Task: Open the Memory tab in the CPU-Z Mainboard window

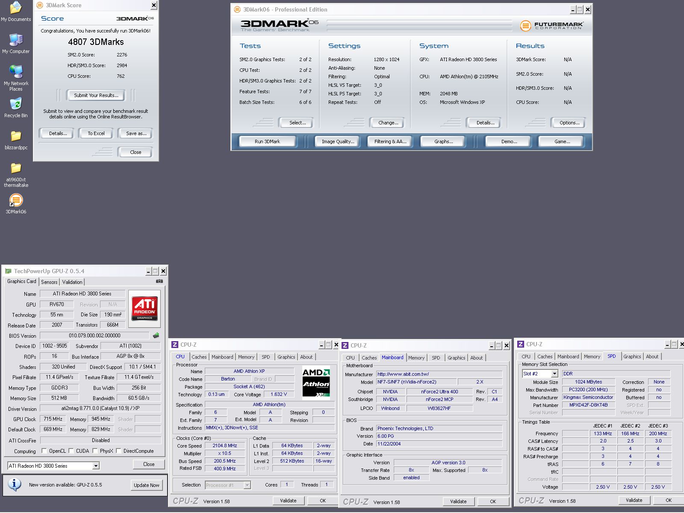Action: click(416, 358)
